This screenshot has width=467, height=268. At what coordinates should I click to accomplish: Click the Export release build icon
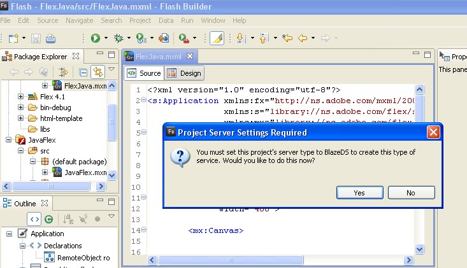pos(164,38)
